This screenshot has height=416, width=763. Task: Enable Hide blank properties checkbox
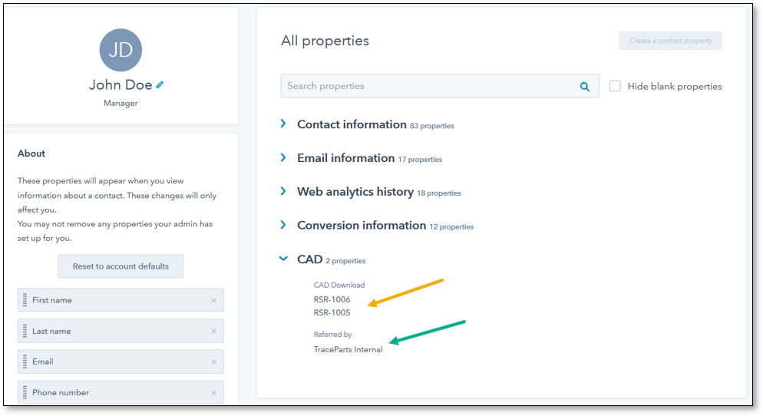point(615,86)
